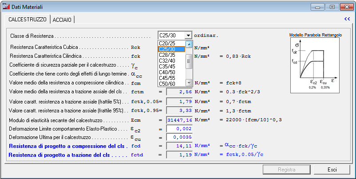Click the fctk,0.05 value field 1,79
The image size is (356, 179).
(x=179, y=101)
